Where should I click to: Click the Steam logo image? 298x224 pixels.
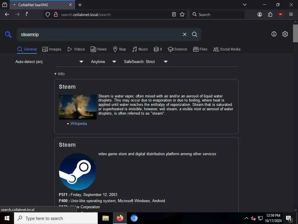pyautogui.click(x=77, y=171)
